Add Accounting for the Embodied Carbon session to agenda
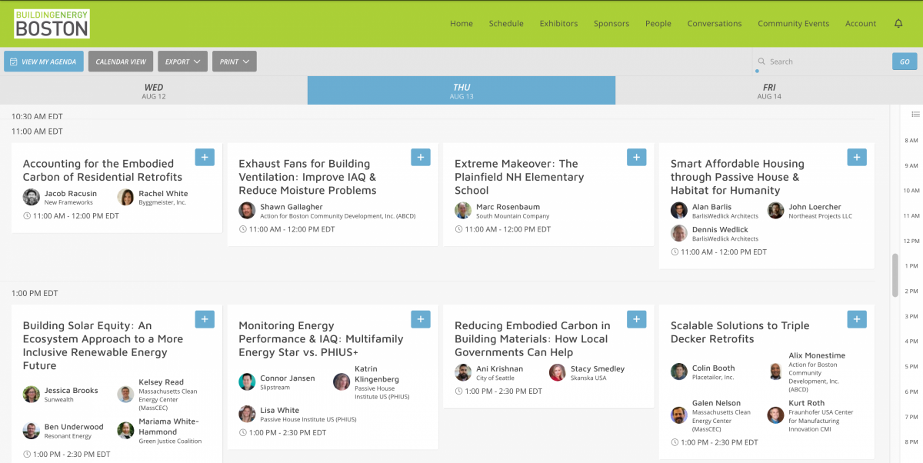Image resolution: width=923 pixels, height=463 pixels. 205,158
